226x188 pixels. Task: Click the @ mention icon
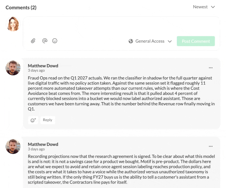(45, 41)
